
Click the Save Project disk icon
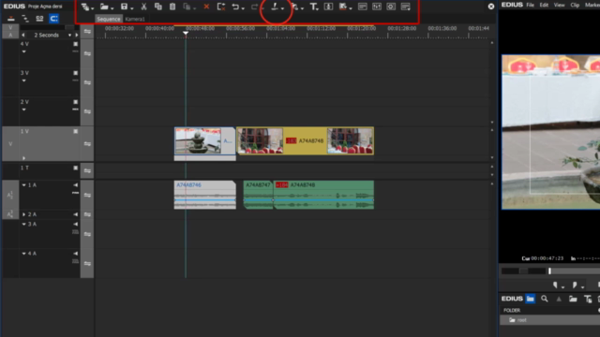124,7
